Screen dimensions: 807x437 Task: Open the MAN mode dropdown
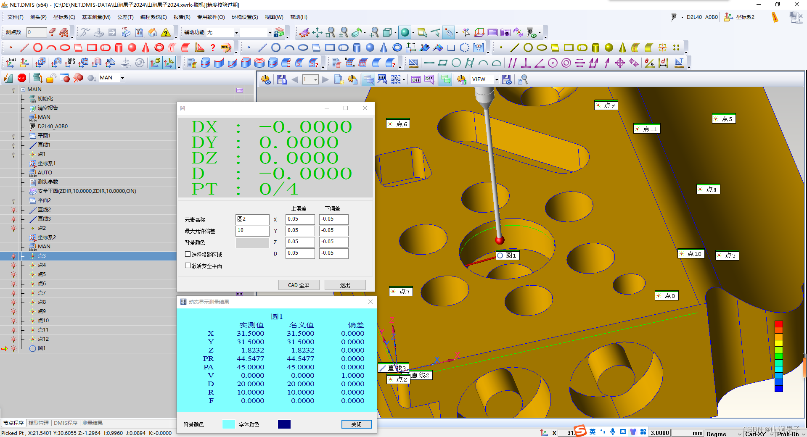(122, 78)
